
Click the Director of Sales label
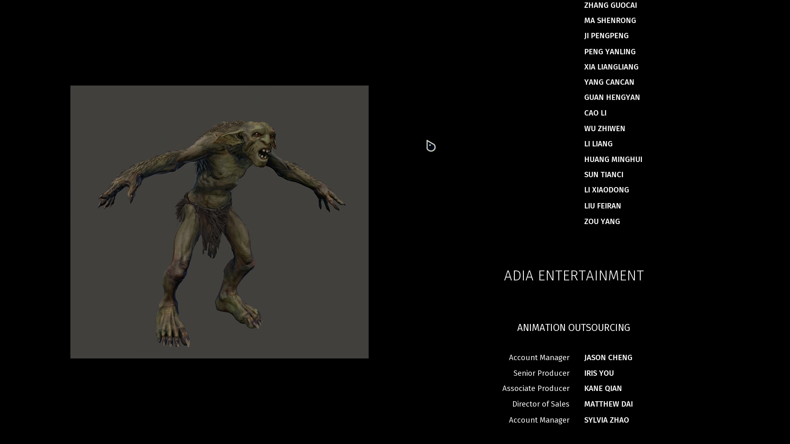click(541, 404)
